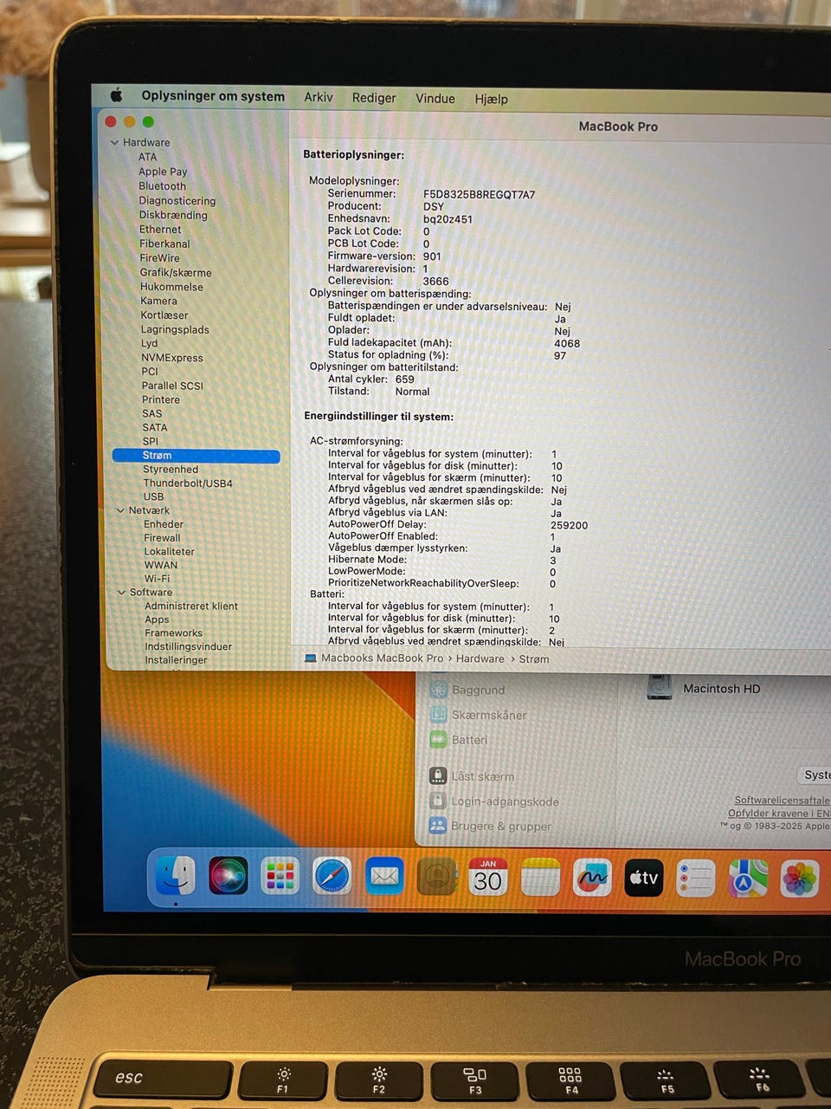Viewport: 831px width, 1109px height.
Task: Select Kamera in the sidebar
Action: tap(158, 301)
